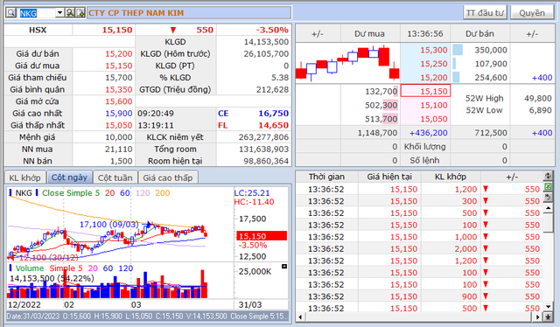Click the red 15,150 price tag on chart

click(x=262, y=236)
